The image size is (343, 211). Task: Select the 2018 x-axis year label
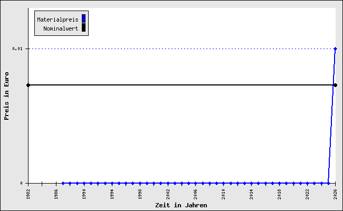pyautogui.click(x=279, y=193)
